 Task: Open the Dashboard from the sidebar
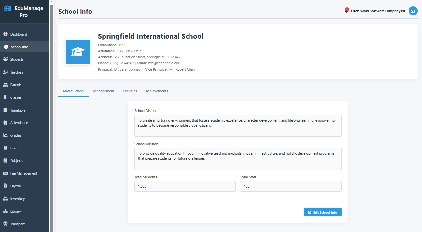pyautogui.click(x=18, y=34)
